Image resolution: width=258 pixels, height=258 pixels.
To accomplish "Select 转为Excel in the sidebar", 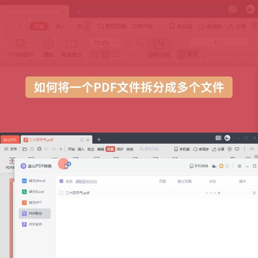I will pos(35,192).
